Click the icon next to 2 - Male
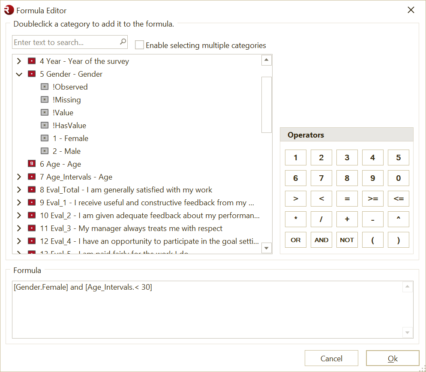Viewport: 426px width, 372px height. coord(45,151)
